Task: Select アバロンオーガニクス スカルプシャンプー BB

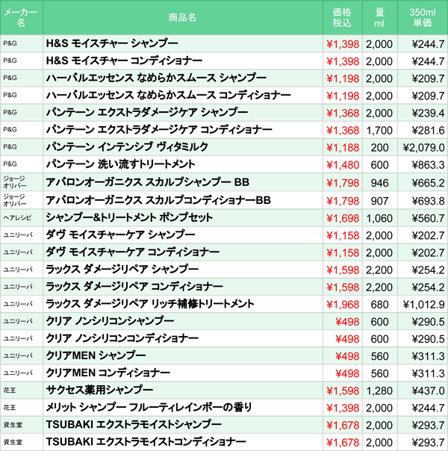Action: pyautogui.click(x=148, y=182)
